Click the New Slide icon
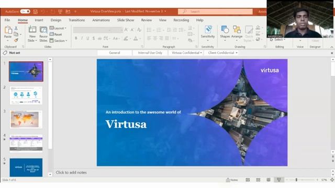This screenshot has width=335, height=188. [x=32, y=30]
